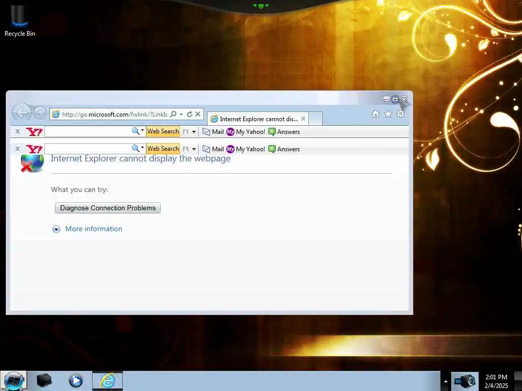Open Answers on lower Yahoo toolbar
This screenshot has height=391, width=522.
(284, 149)
